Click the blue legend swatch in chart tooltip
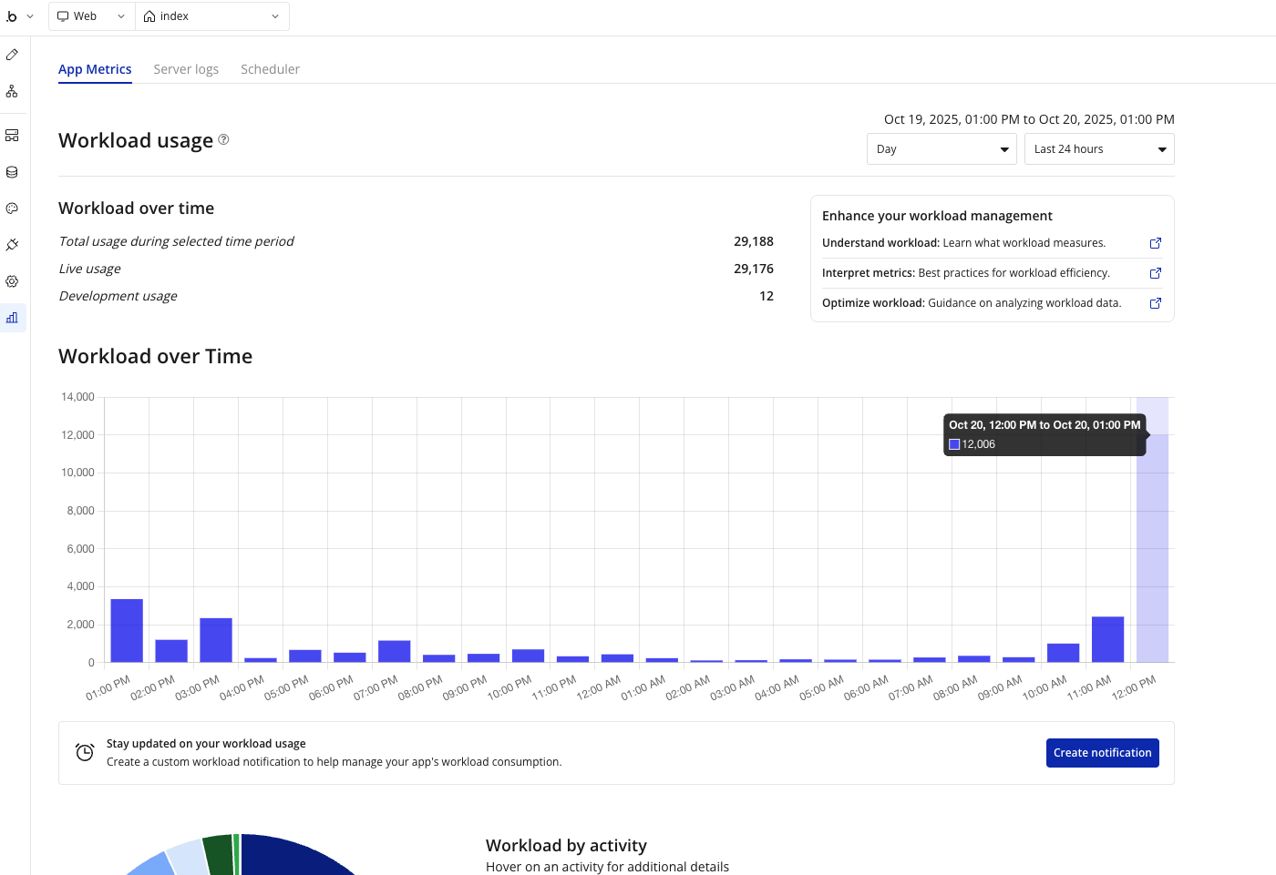The height and width of the screenshot is (875, 1276). point(954,444)
